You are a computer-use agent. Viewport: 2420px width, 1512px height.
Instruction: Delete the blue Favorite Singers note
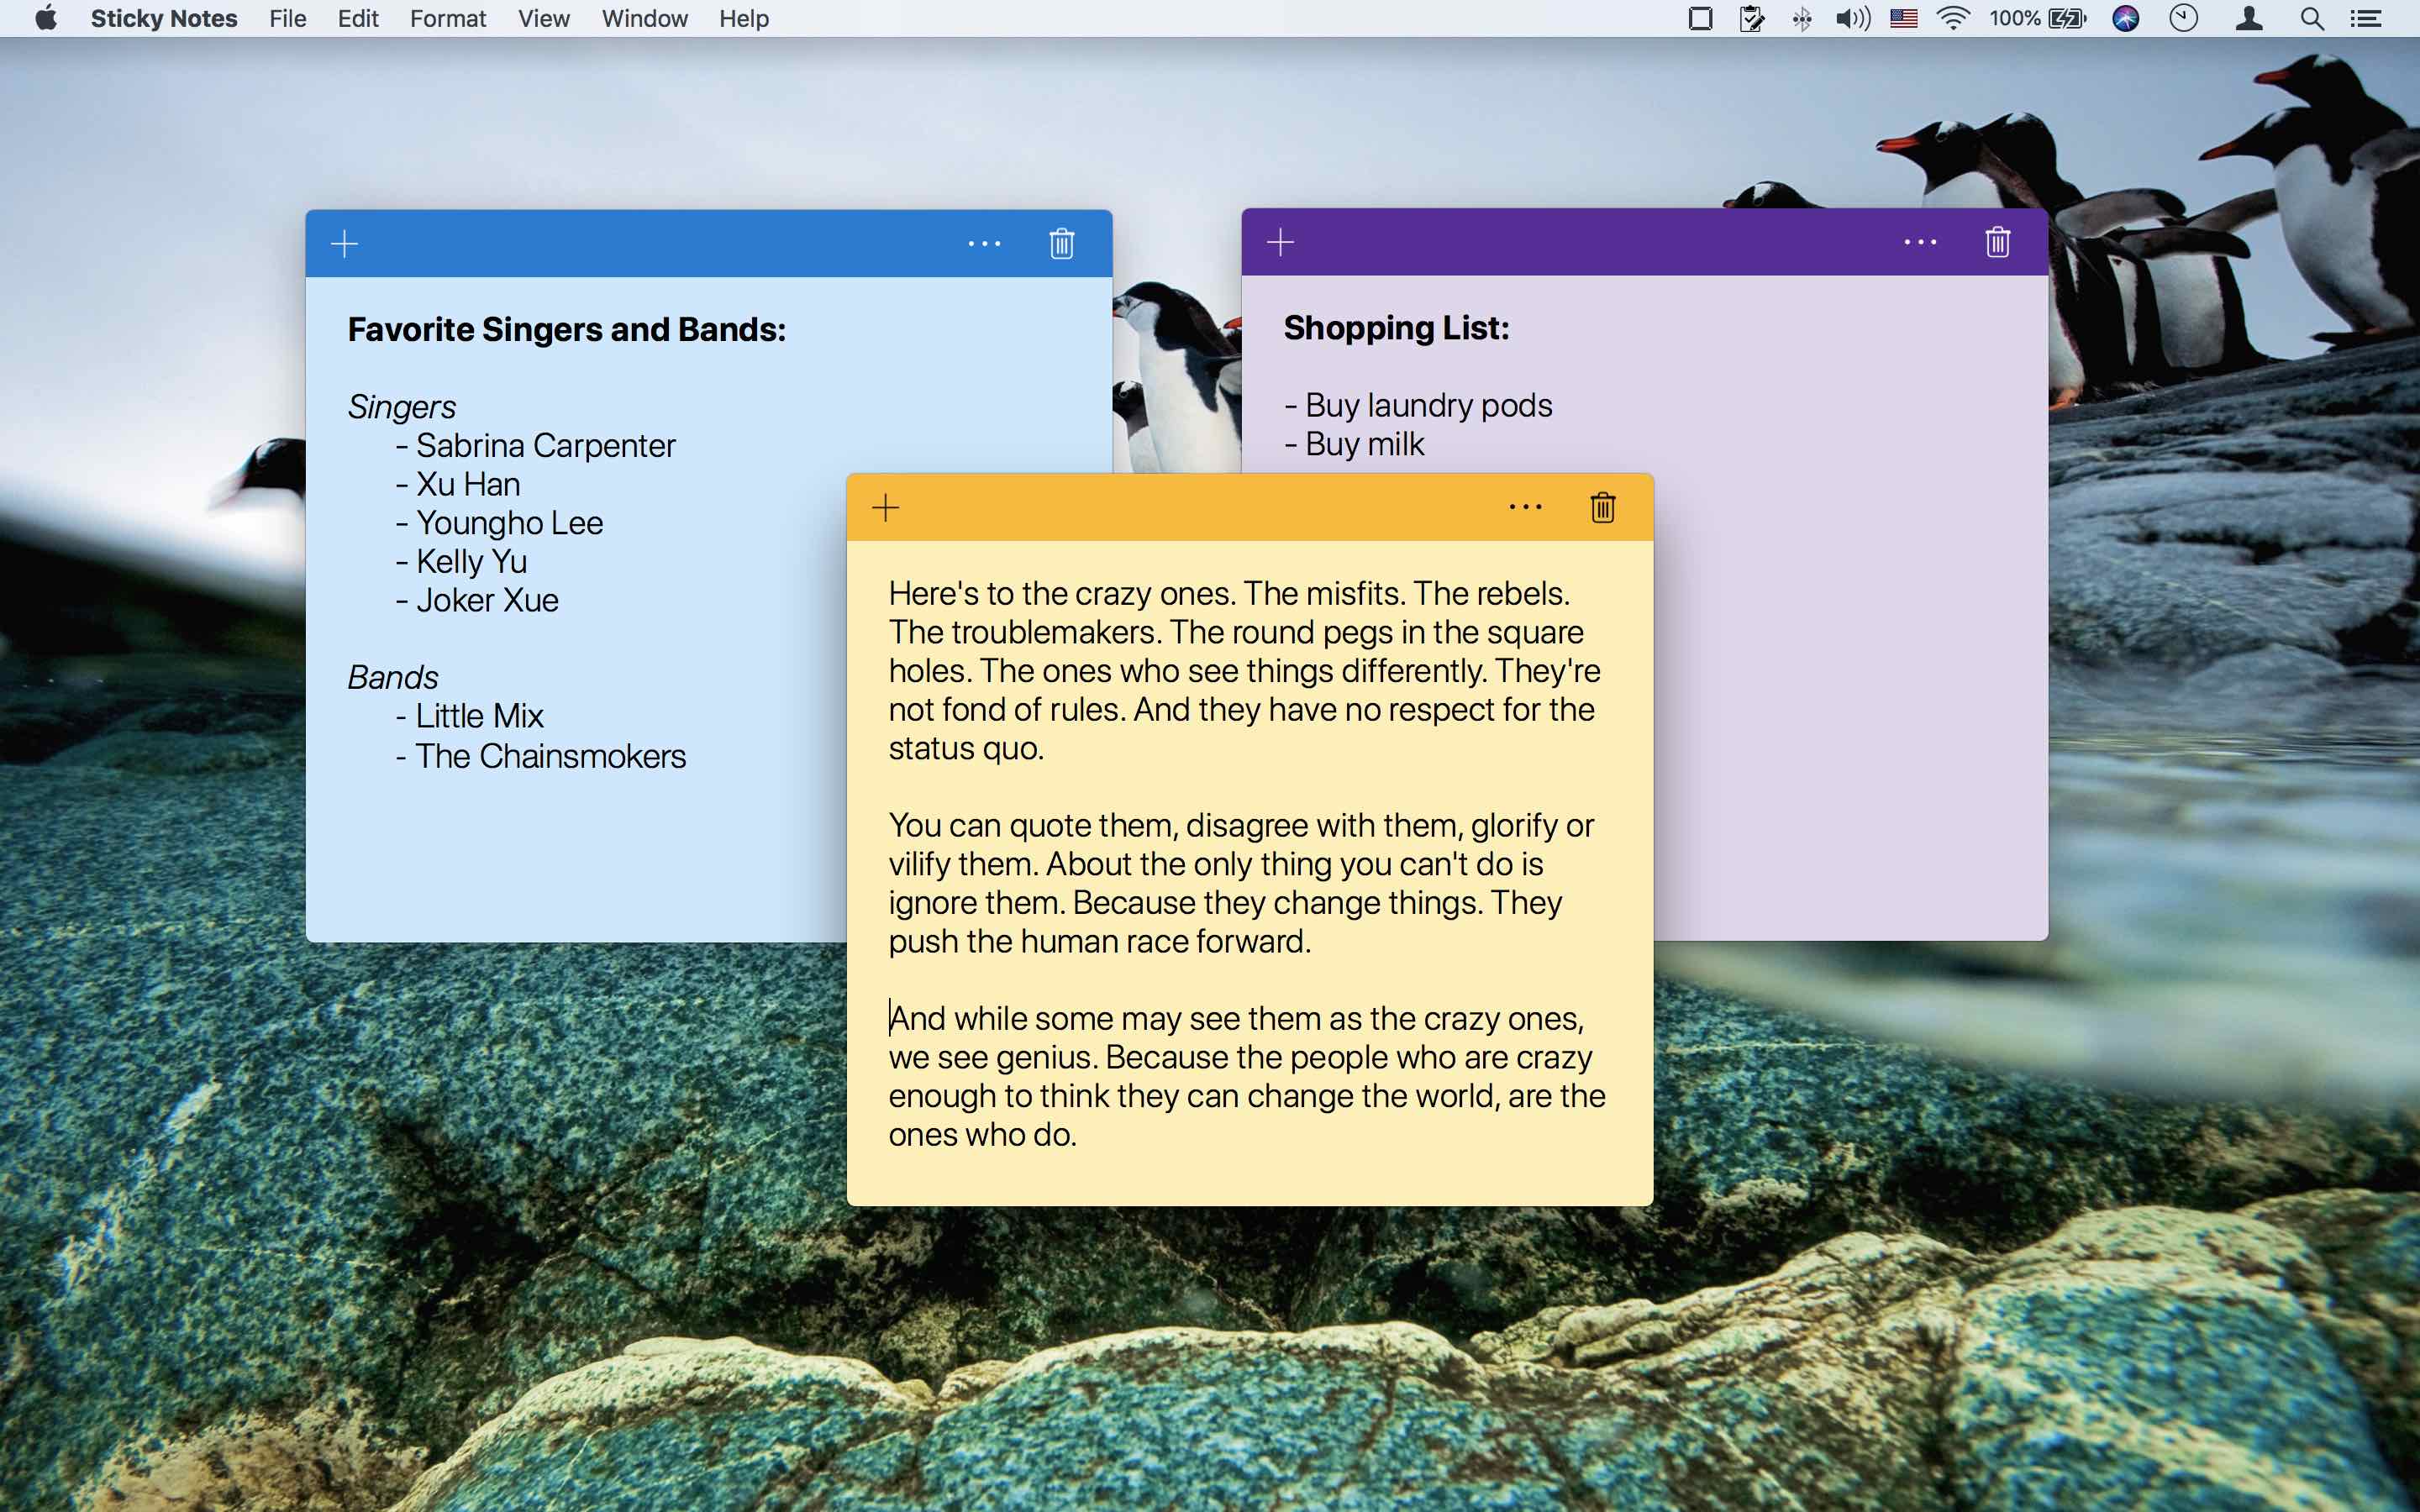click(x=1061, y=244)
